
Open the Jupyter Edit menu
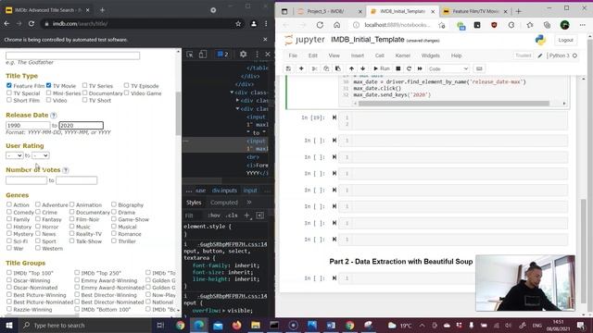pos(313,55)
